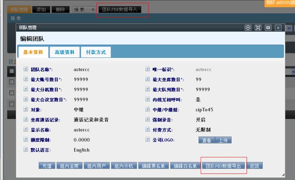Check the first row checkbox in team list

(12, 82)
